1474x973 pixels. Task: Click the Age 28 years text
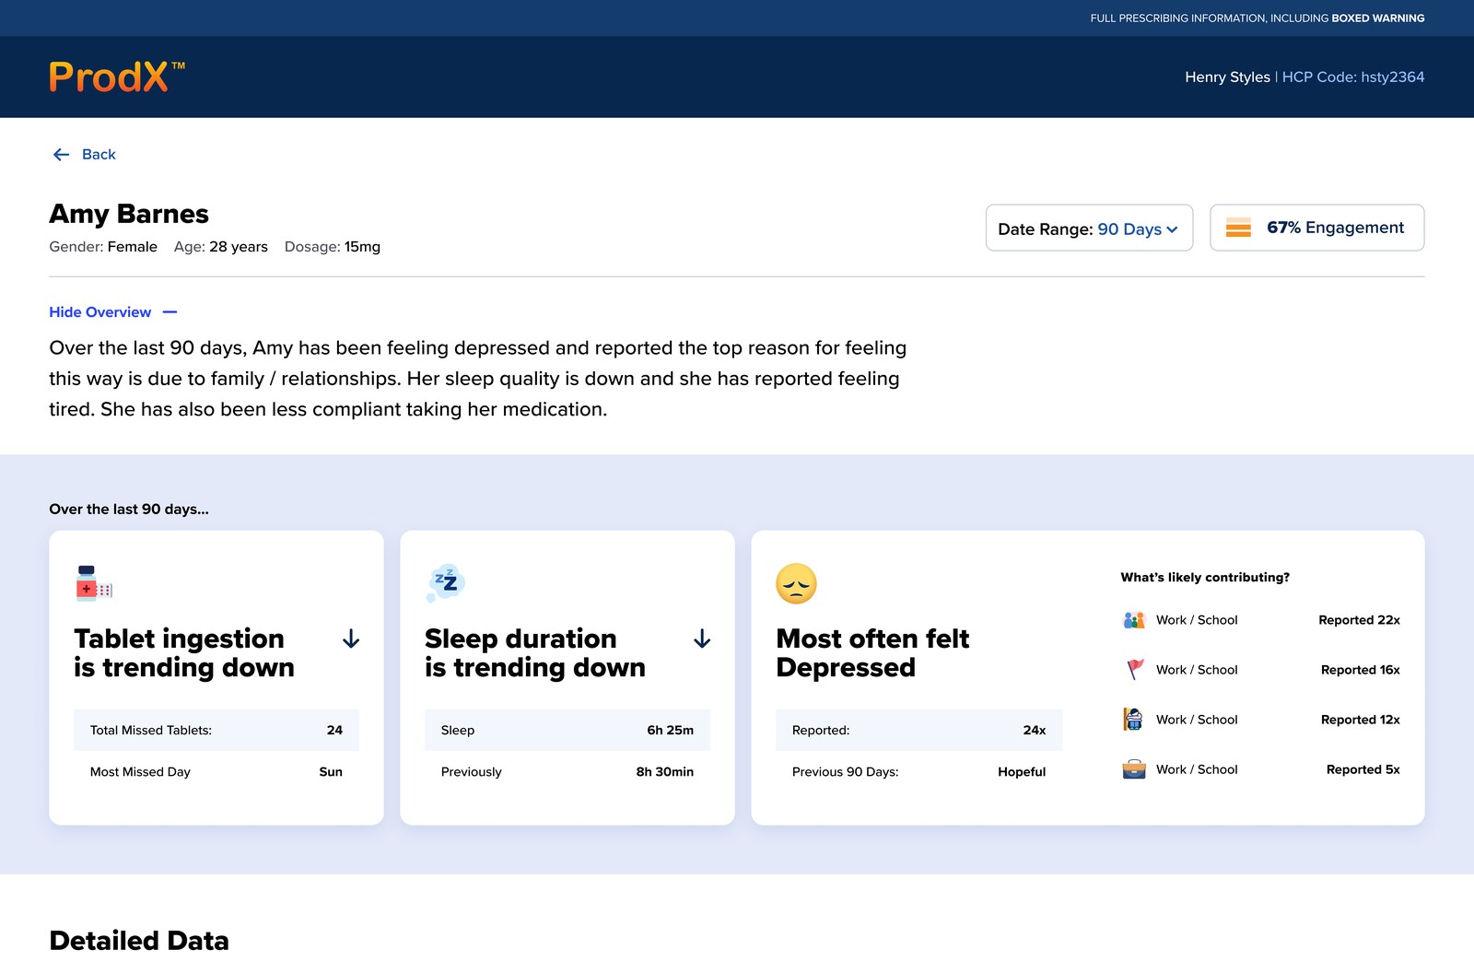pos(221,247)
